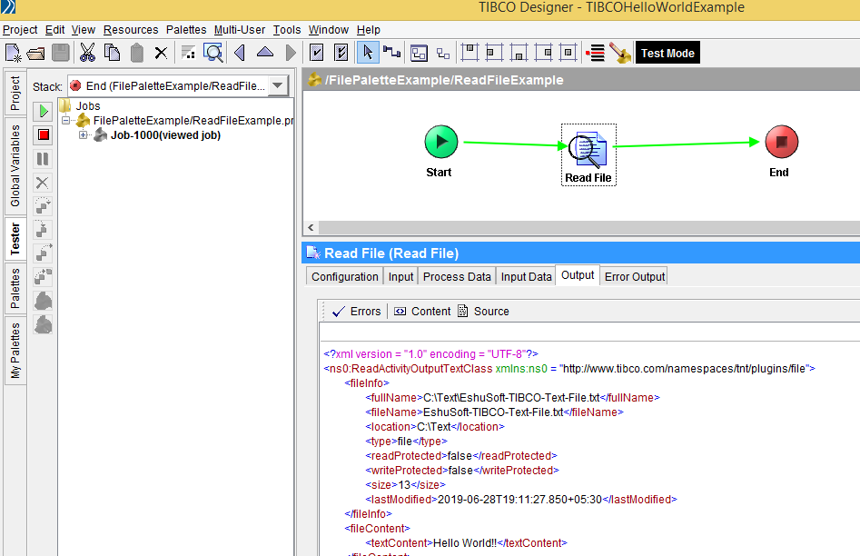Screen dimensions: 860x556
Task: Switch to the Input Data tab
Action: (x=526, y=276)
